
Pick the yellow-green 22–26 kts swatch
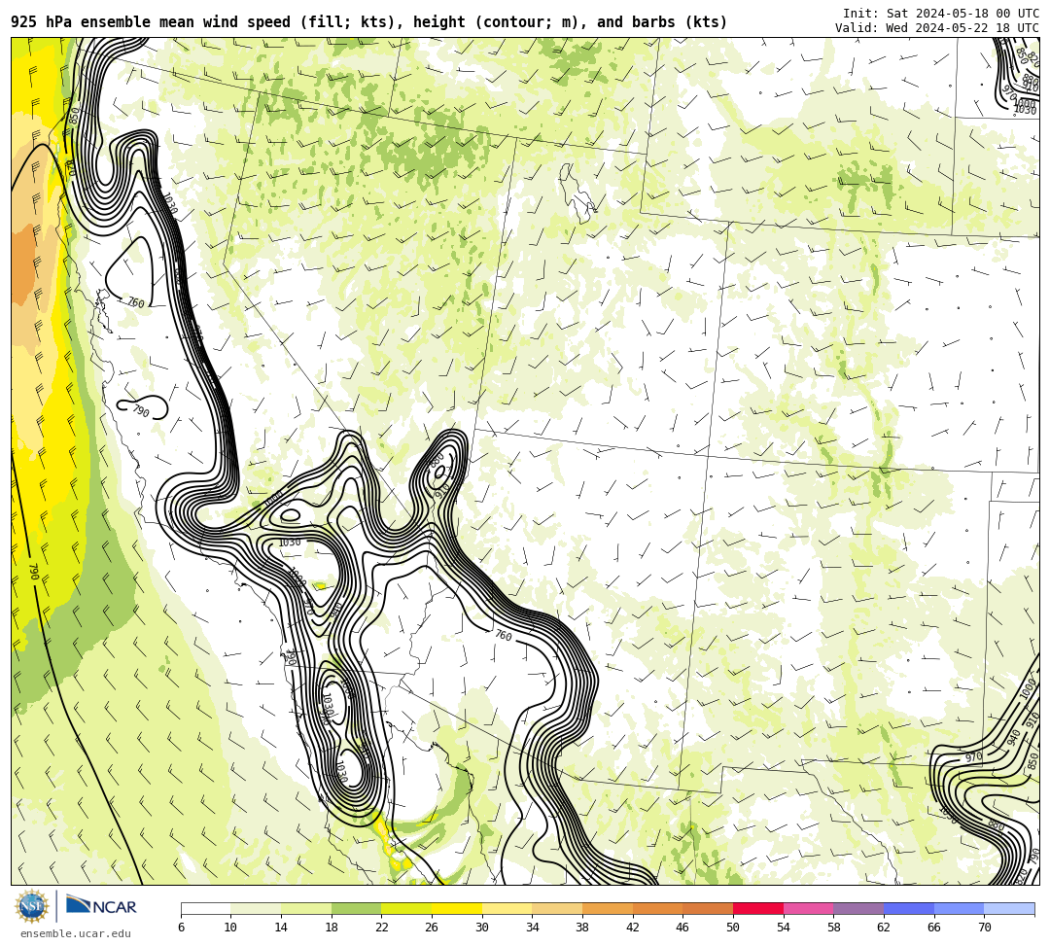point(407,908)
